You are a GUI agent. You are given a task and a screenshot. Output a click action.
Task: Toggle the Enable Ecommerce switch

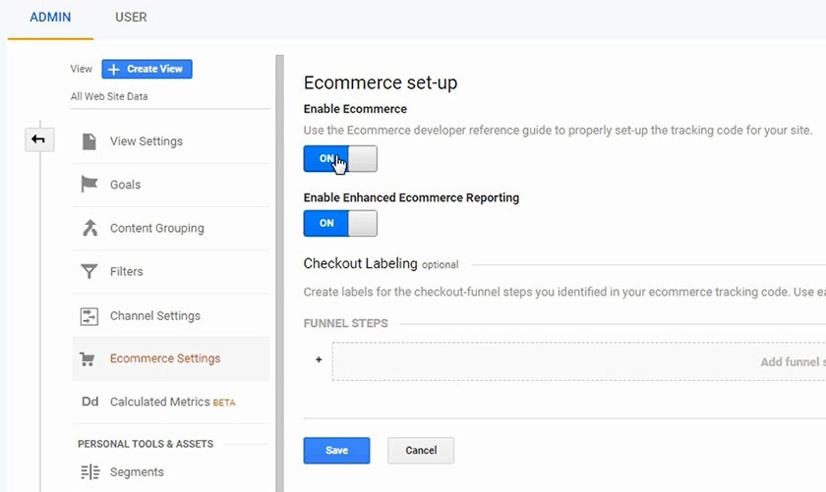coord(340,159)
